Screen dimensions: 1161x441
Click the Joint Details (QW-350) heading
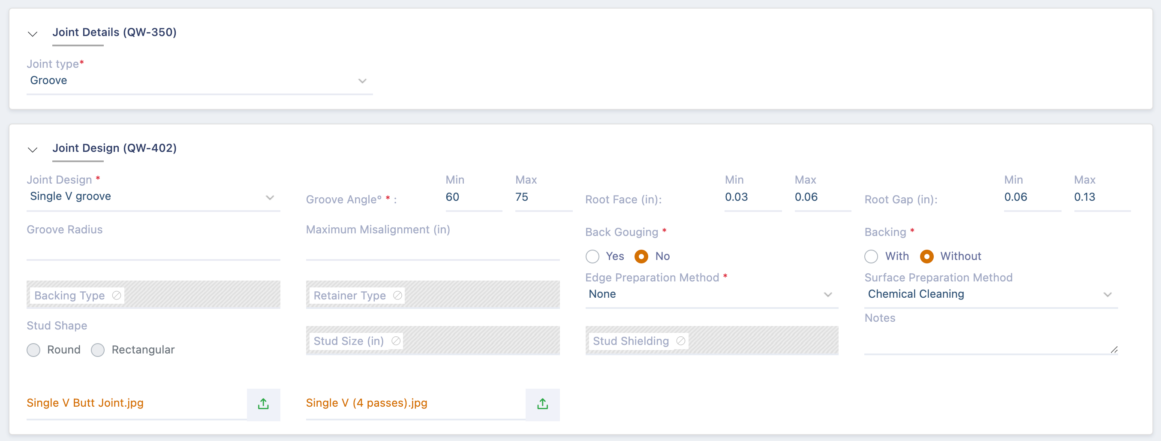pyautogui.click(x=114, y=32)
